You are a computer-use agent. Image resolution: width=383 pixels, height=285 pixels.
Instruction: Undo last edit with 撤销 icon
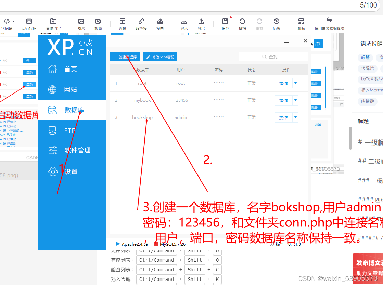242,24
